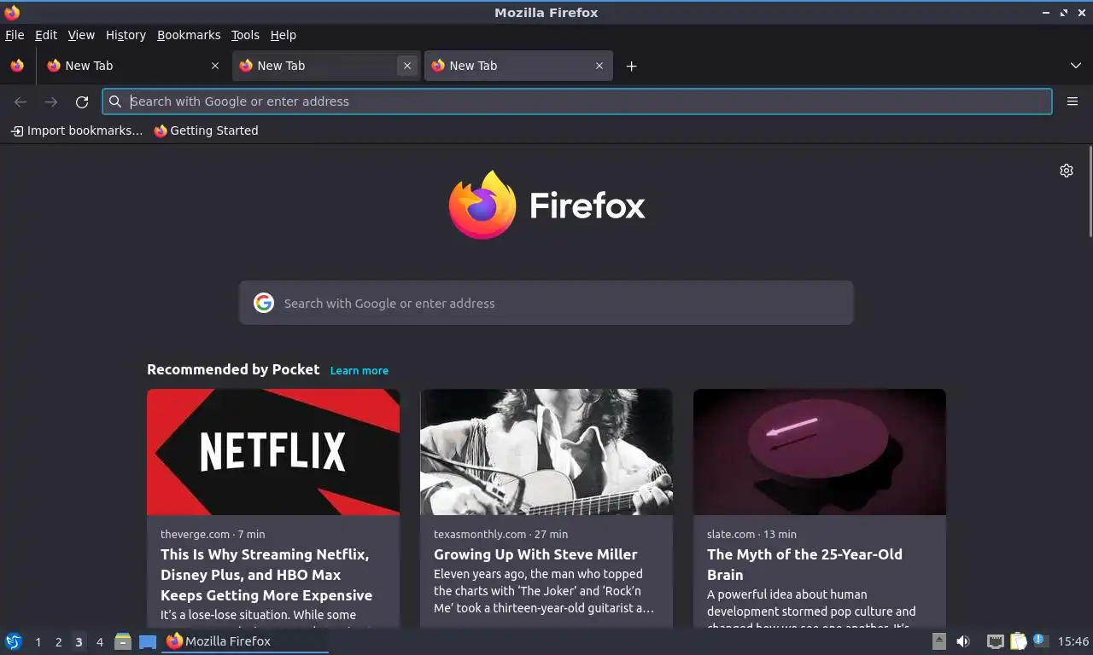Click the vertical page scrollbar

click(1090, 192)
